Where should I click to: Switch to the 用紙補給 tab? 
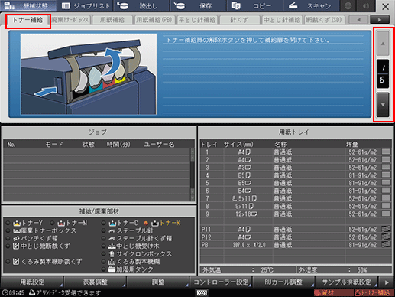[x=112, y=20]
